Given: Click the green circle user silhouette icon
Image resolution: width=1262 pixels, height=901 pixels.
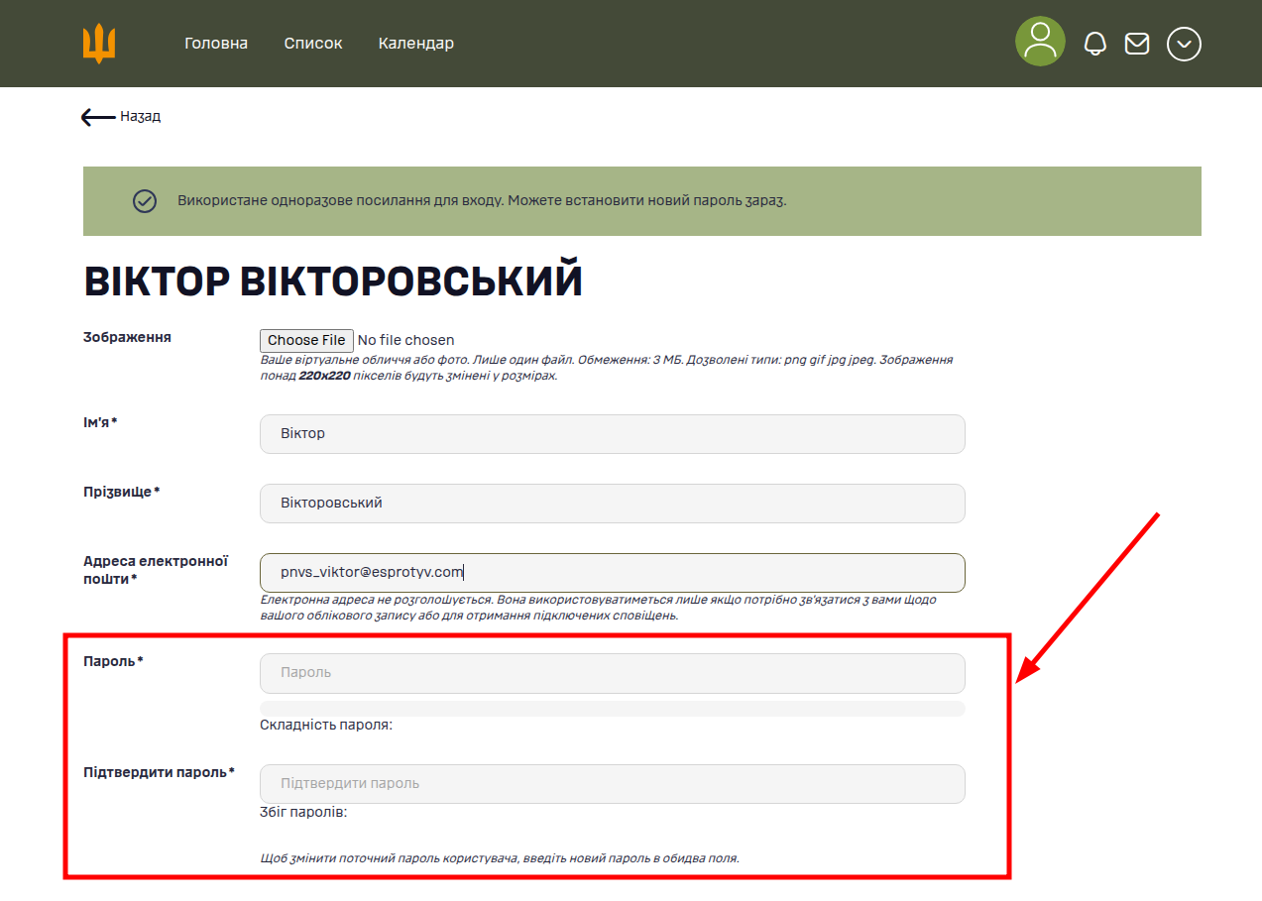Looking at the screenshot, I should pyautogui.click(x=1039, y=42).
